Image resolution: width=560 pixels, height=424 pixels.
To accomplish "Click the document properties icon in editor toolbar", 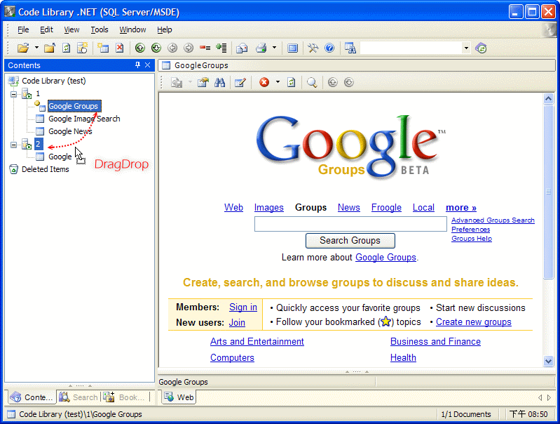I will click(x=203, y=83).
